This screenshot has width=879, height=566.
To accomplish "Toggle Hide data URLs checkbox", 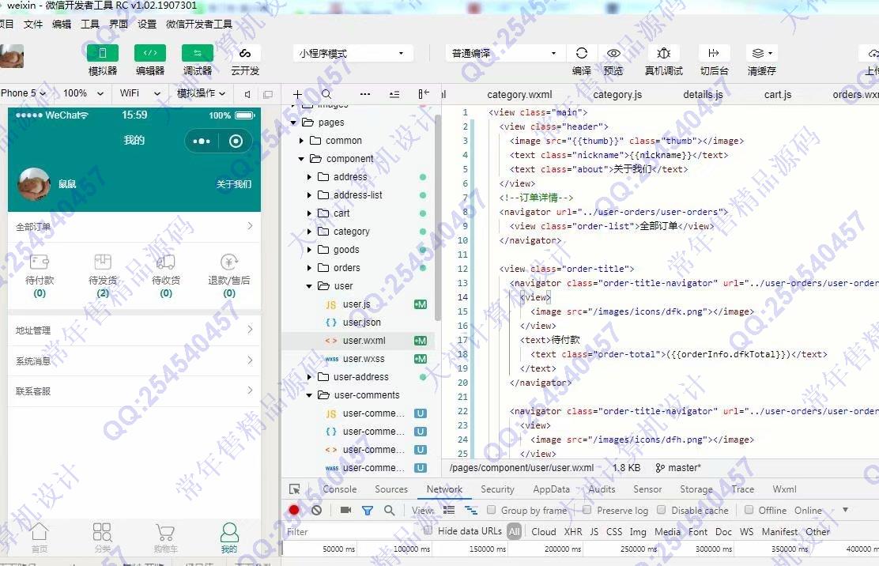I will point(428,530).
